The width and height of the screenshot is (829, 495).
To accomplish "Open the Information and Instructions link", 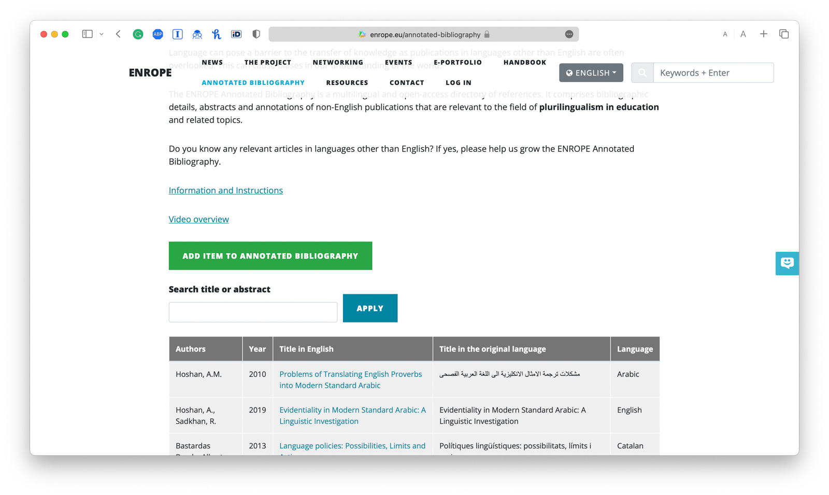I will 225,190.
